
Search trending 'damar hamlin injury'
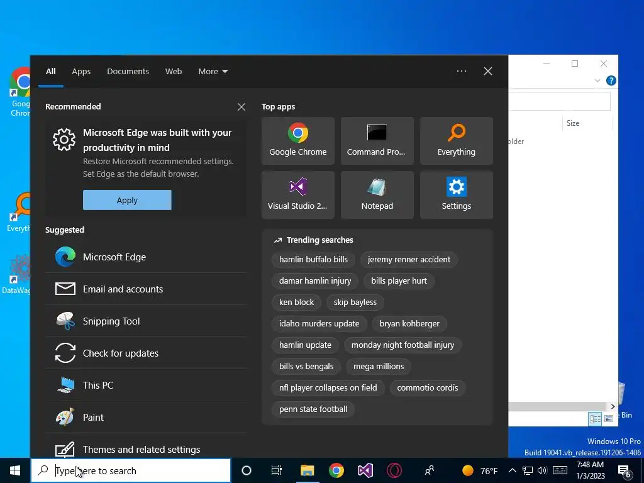click(x=315, y=281)
